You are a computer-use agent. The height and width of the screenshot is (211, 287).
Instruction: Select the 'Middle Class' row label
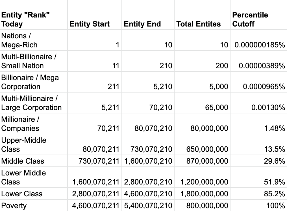click(x=23, y=161)
